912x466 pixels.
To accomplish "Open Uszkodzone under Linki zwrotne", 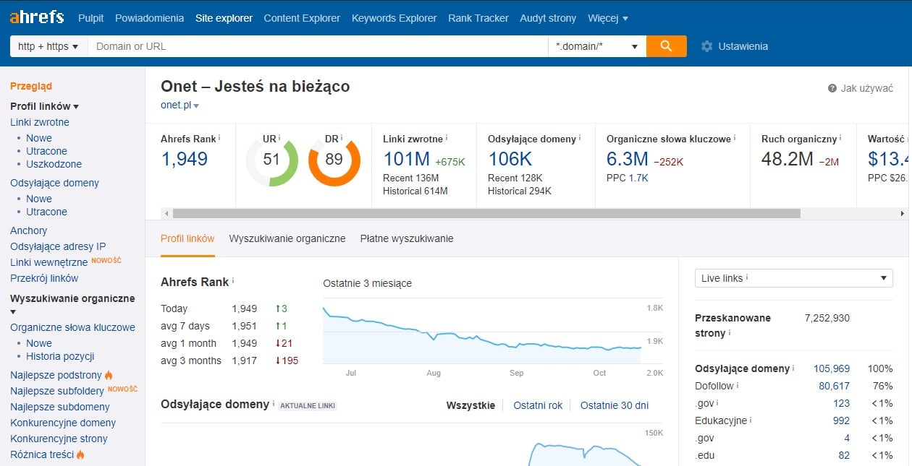I will (54, 164).
